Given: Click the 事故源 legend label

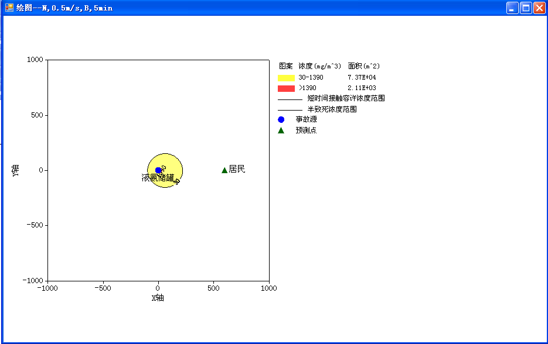Looking at the screenshot, I should [x=306, y=119].
